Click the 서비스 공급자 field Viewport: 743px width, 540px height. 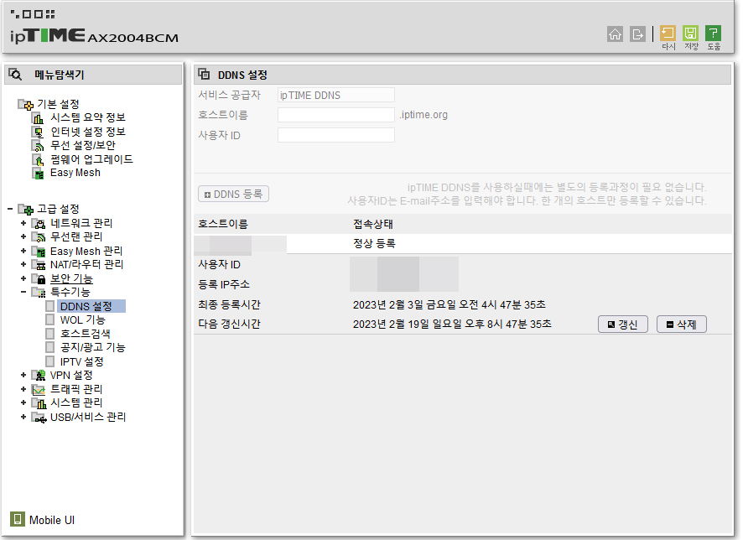336,96
